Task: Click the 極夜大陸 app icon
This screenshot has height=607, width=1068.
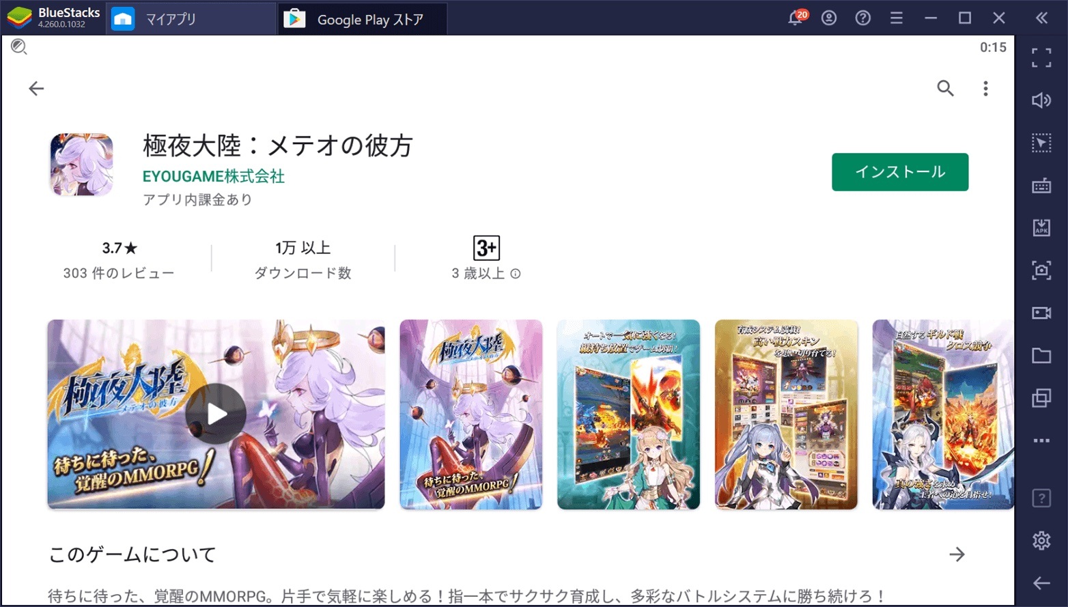Action: (81, 165)
